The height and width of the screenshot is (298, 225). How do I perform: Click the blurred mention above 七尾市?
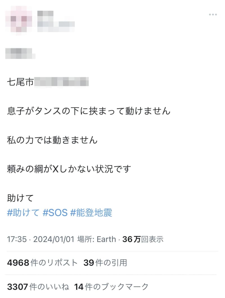[20, 53]
